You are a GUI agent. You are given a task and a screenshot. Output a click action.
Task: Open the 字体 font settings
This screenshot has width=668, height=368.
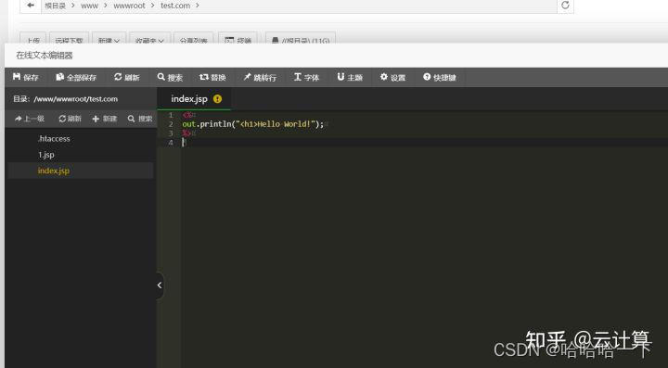[x=306, y=77]
